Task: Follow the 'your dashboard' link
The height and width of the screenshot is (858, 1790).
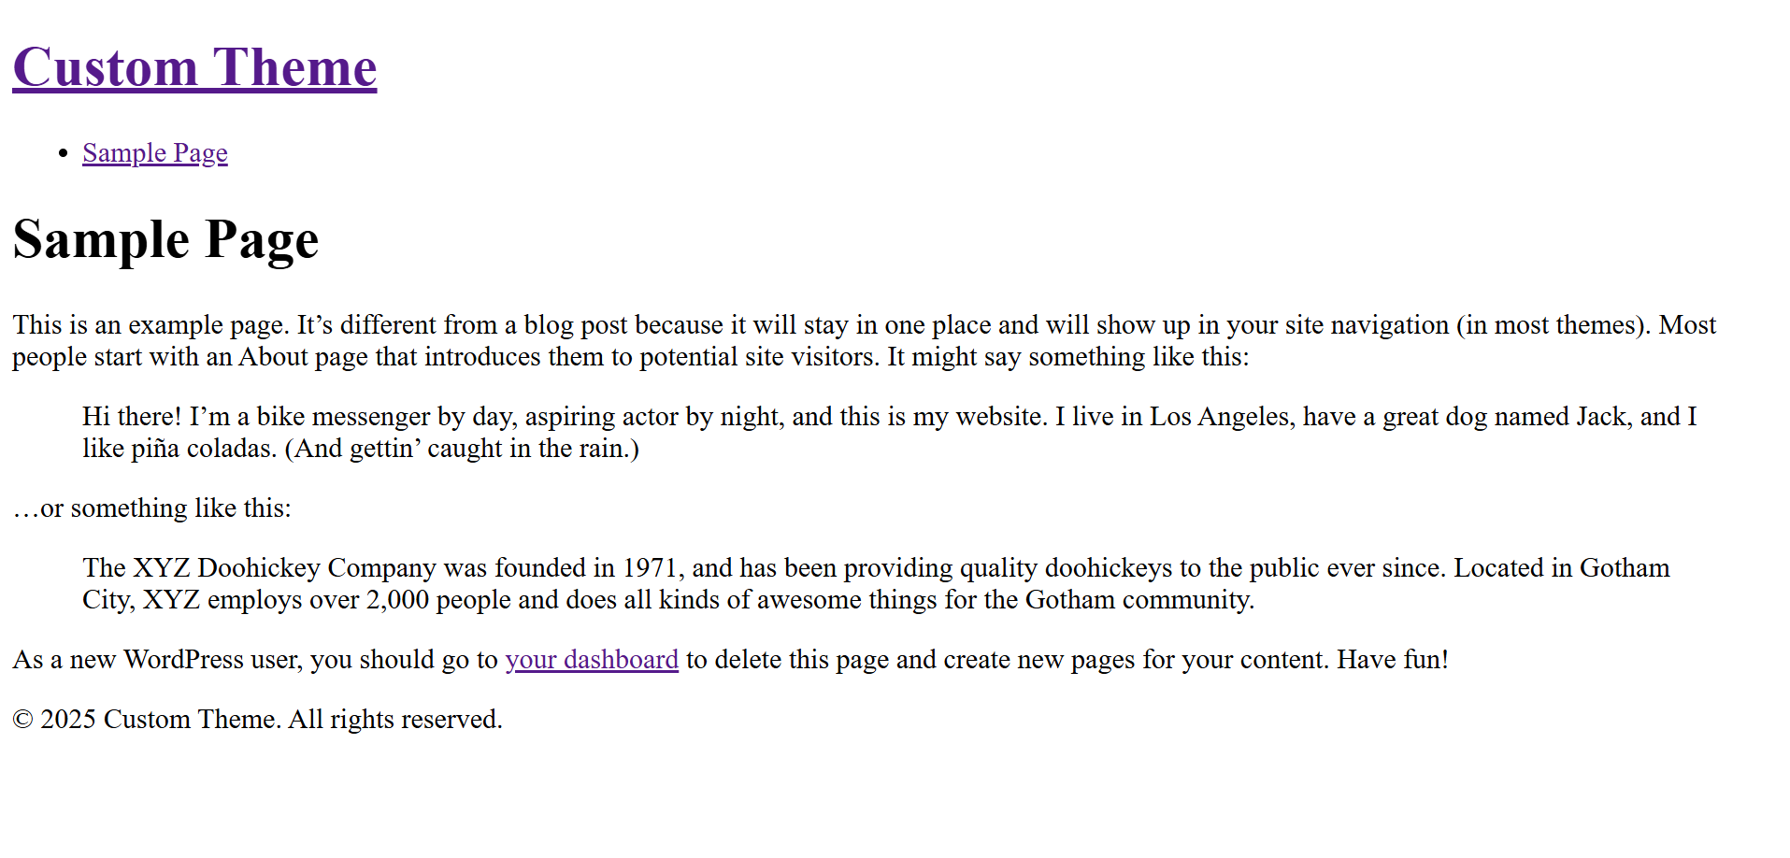Action: 592,660
